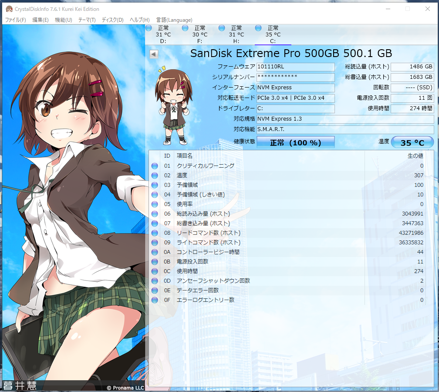
Task: Click the standard field NVM Express 1.3
Action: tap(345, 119)
